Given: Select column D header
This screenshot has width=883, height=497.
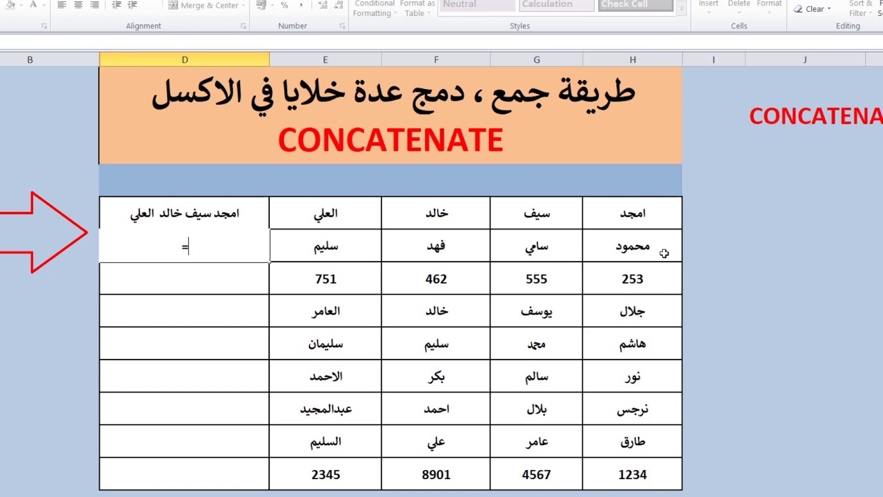Looking at the screenshot, I should [184, 60].
